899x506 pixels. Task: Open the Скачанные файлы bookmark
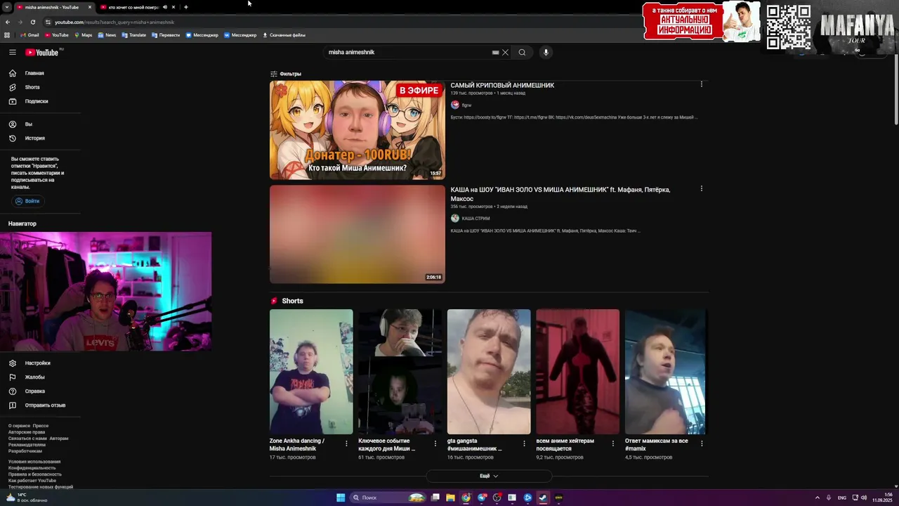[x=284, y=34]
